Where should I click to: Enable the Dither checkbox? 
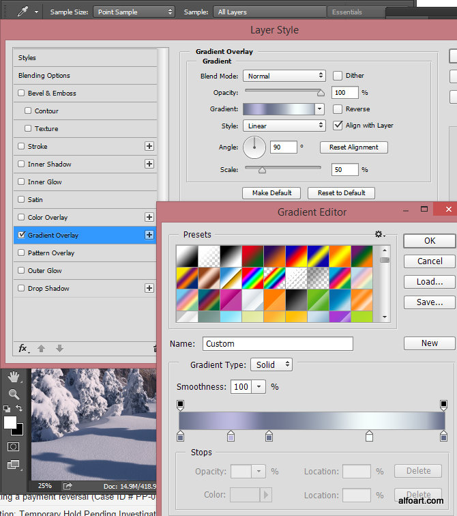[x=338, y=76]
